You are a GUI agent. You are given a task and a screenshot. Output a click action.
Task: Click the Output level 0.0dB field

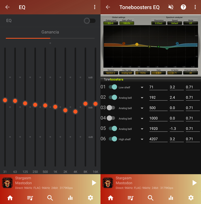(111, 23)
